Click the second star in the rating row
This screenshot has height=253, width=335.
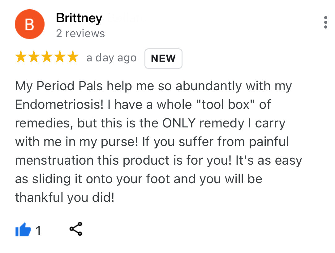coord(34,57)
